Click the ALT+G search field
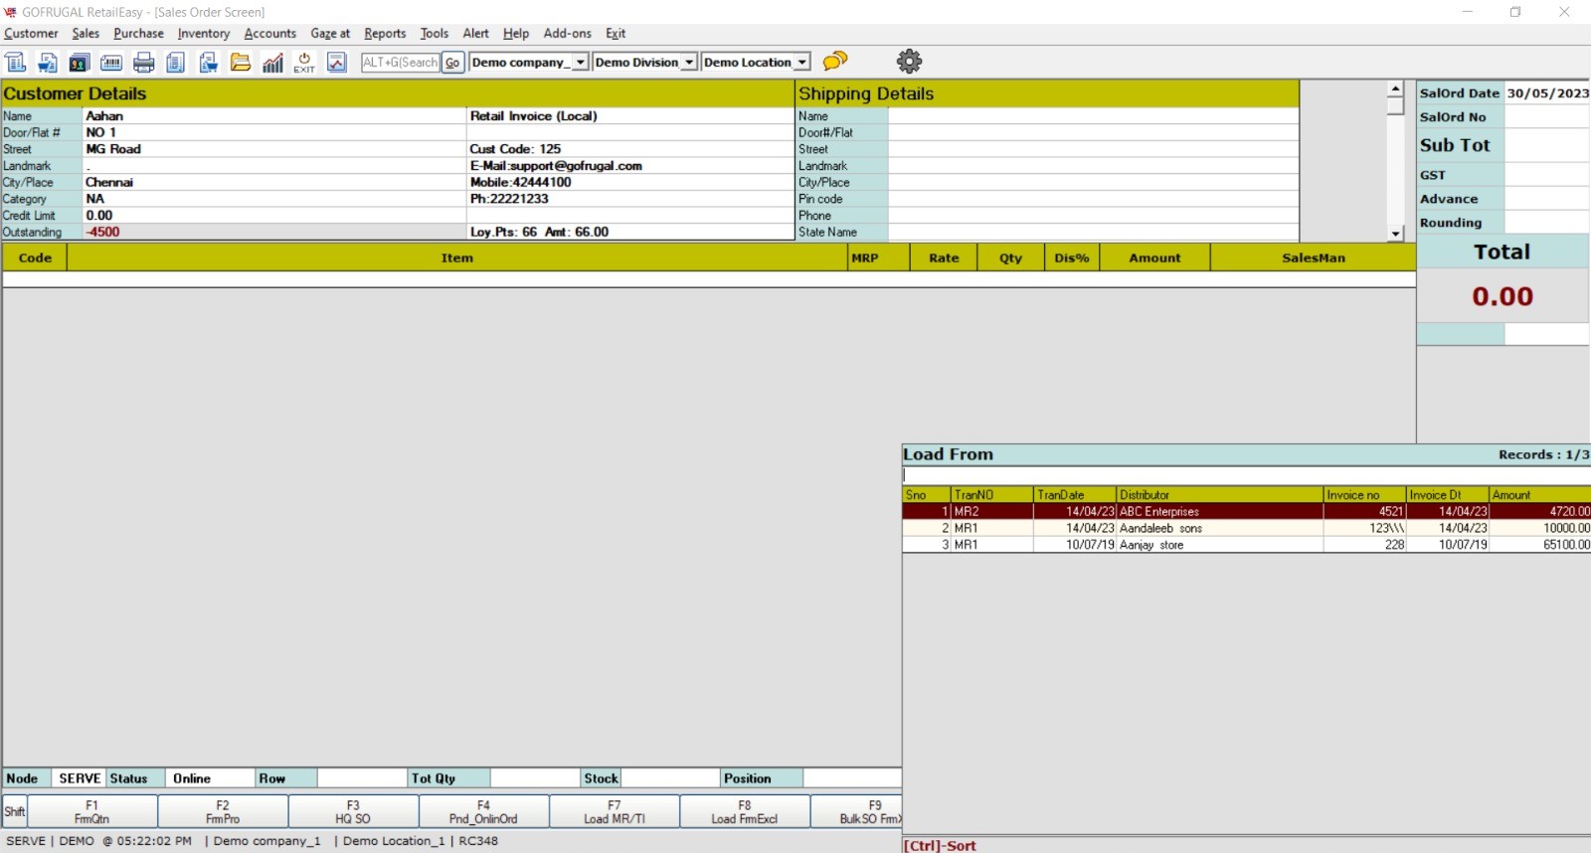 400,62
